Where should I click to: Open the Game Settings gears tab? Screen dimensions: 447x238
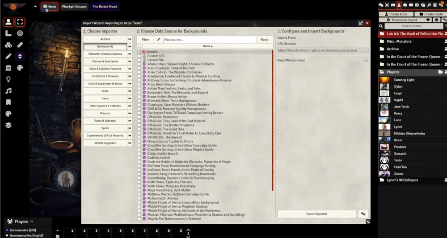(x=441, y=5)
